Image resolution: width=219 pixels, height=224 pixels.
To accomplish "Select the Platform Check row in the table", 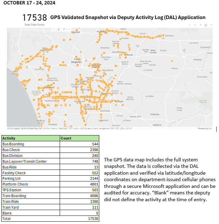I will (x=50, y=184).
